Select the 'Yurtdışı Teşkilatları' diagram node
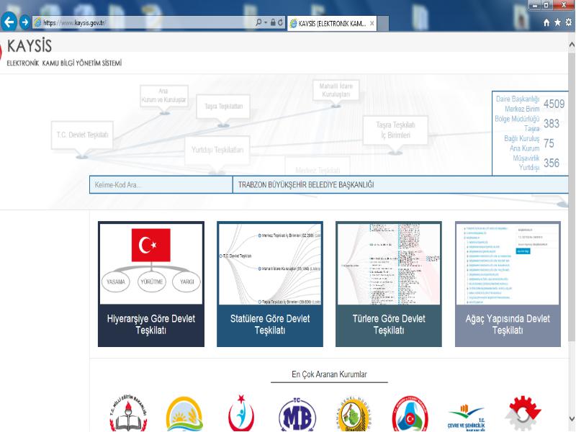This screenshot has height=432, width=576. tap(217, 150)
